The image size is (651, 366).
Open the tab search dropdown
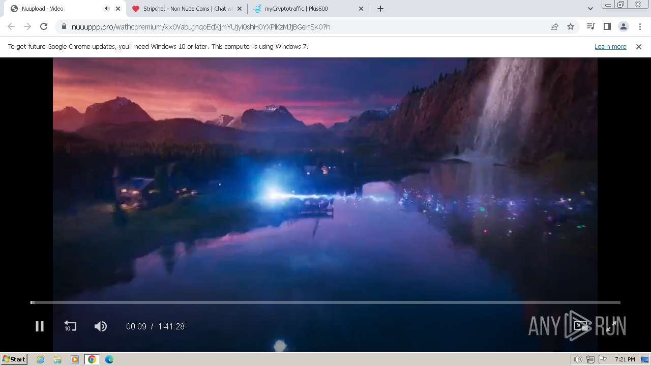(x=590, y=9)
